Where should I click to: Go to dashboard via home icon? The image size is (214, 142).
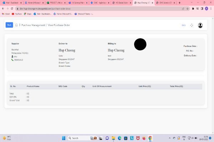16,25
